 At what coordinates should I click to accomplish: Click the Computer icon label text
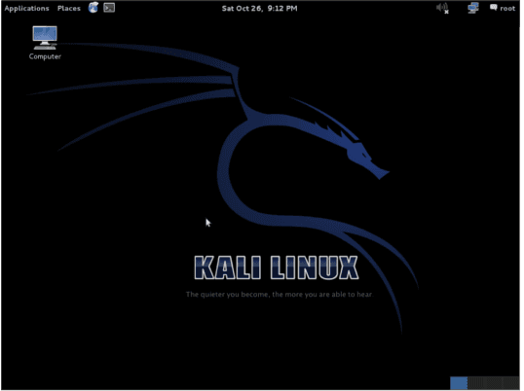pyautogui.click(x=45, y=56)
